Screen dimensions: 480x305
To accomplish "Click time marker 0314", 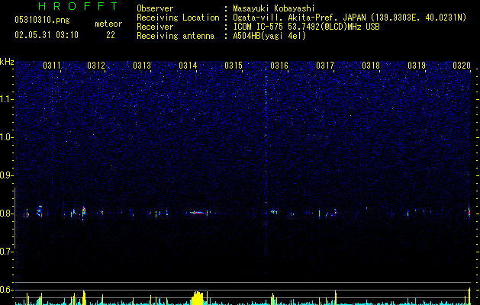I will (x=188, y=65).
